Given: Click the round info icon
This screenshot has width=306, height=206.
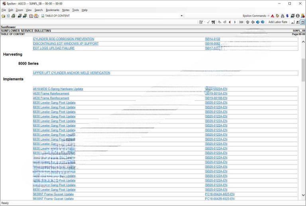Looking at the screenshot, I should click(x=298, y=16).
